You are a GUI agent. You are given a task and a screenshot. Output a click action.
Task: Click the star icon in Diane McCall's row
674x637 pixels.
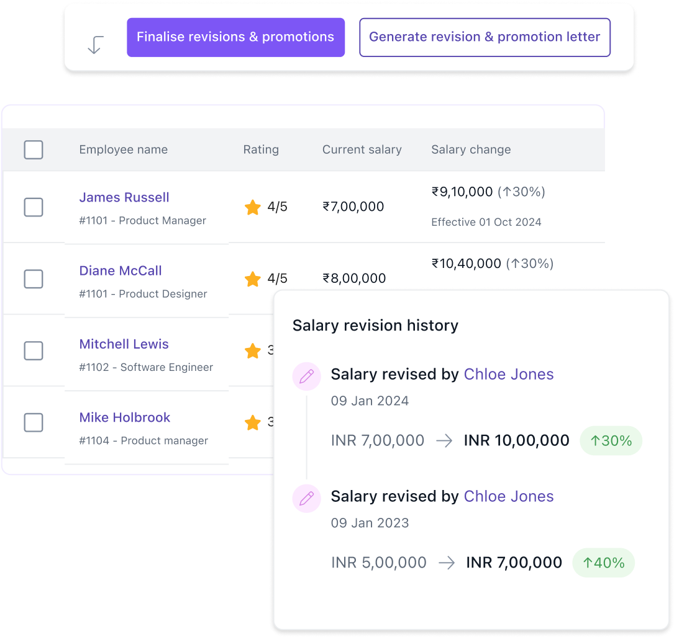point(253,278)
